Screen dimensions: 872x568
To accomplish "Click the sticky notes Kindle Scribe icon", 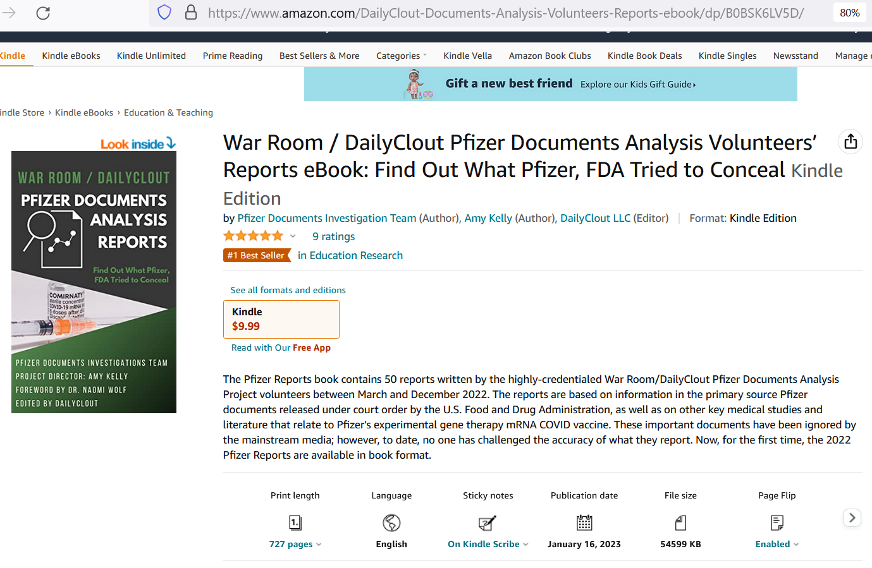I will tap(488, 523).
